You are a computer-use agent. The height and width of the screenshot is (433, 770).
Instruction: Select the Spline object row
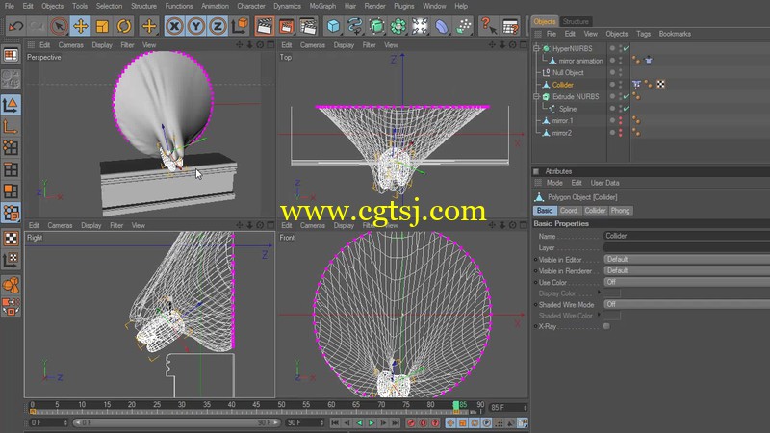tap(568, 109)
